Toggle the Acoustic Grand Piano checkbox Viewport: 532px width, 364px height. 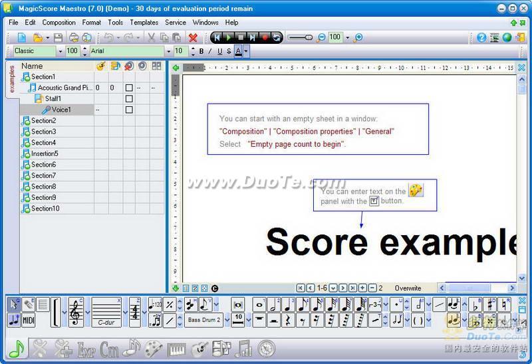pos(129,88)
